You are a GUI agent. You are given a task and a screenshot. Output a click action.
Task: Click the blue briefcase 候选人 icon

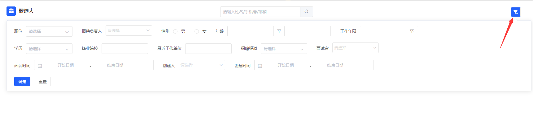pos(11,11)
